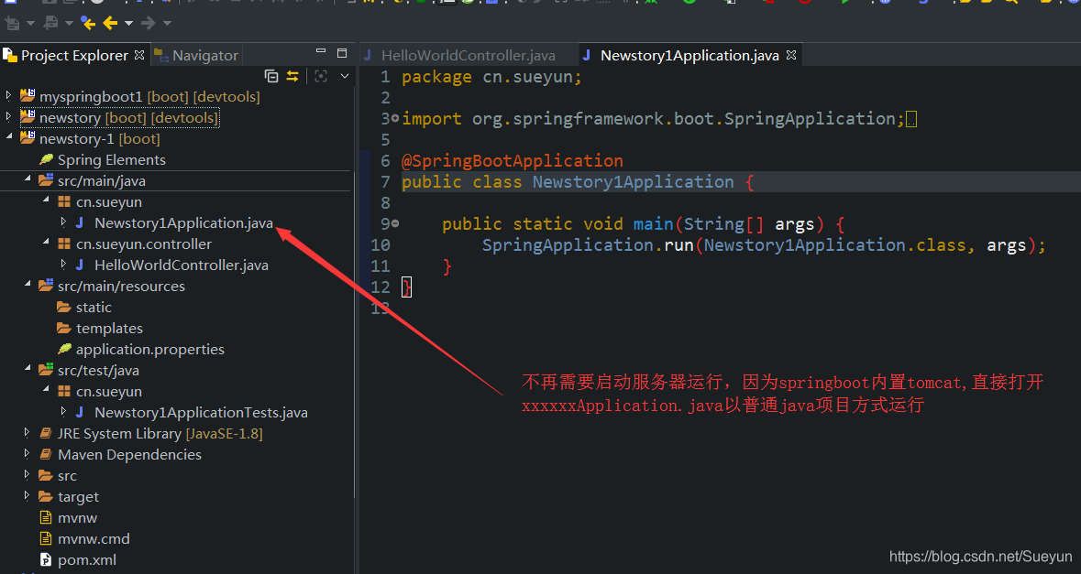
Task: Click the Next Annotation toolbar icon
Action: (x=13, y=24)
